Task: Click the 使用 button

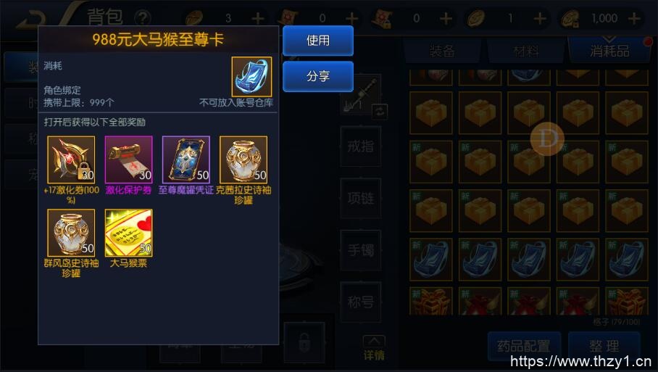Action: [x=317, y=41]
